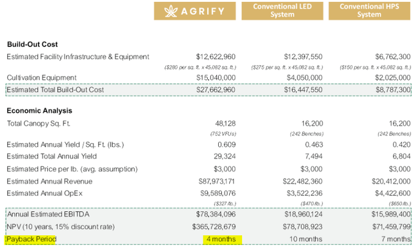This screenshot has height=250, width=413.
Task: Click the Economic Analysis heading
Action: point(39,111)
